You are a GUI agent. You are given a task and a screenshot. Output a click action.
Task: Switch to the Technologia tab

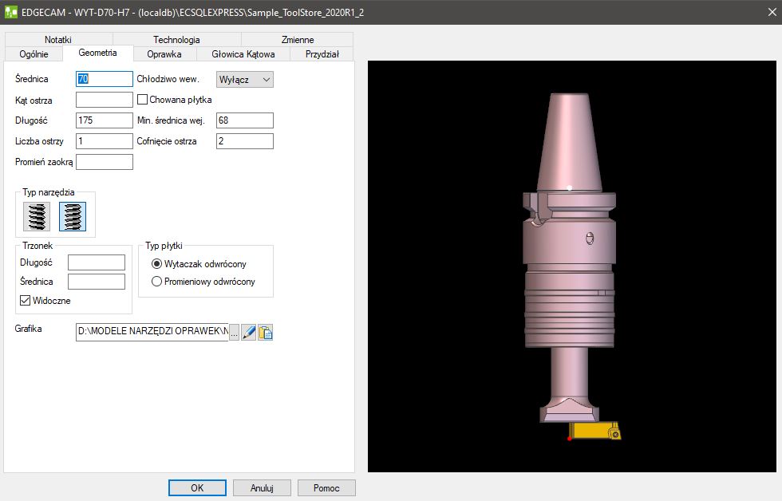click(x=176, y=39)
